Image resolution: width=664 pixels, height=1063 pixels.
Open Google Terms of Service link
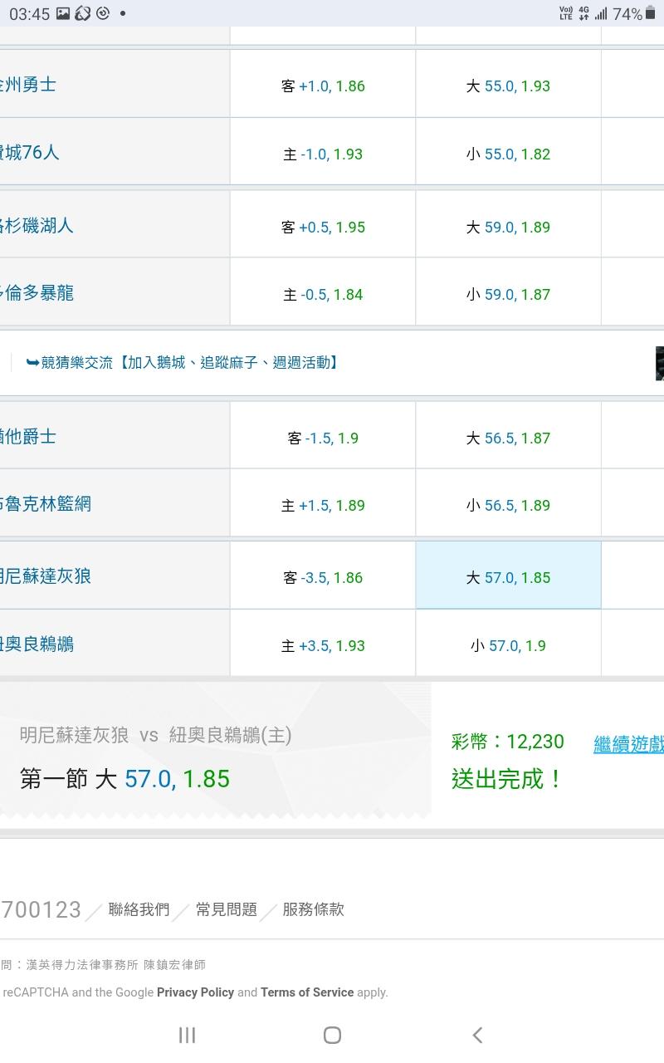coord(306,992)
